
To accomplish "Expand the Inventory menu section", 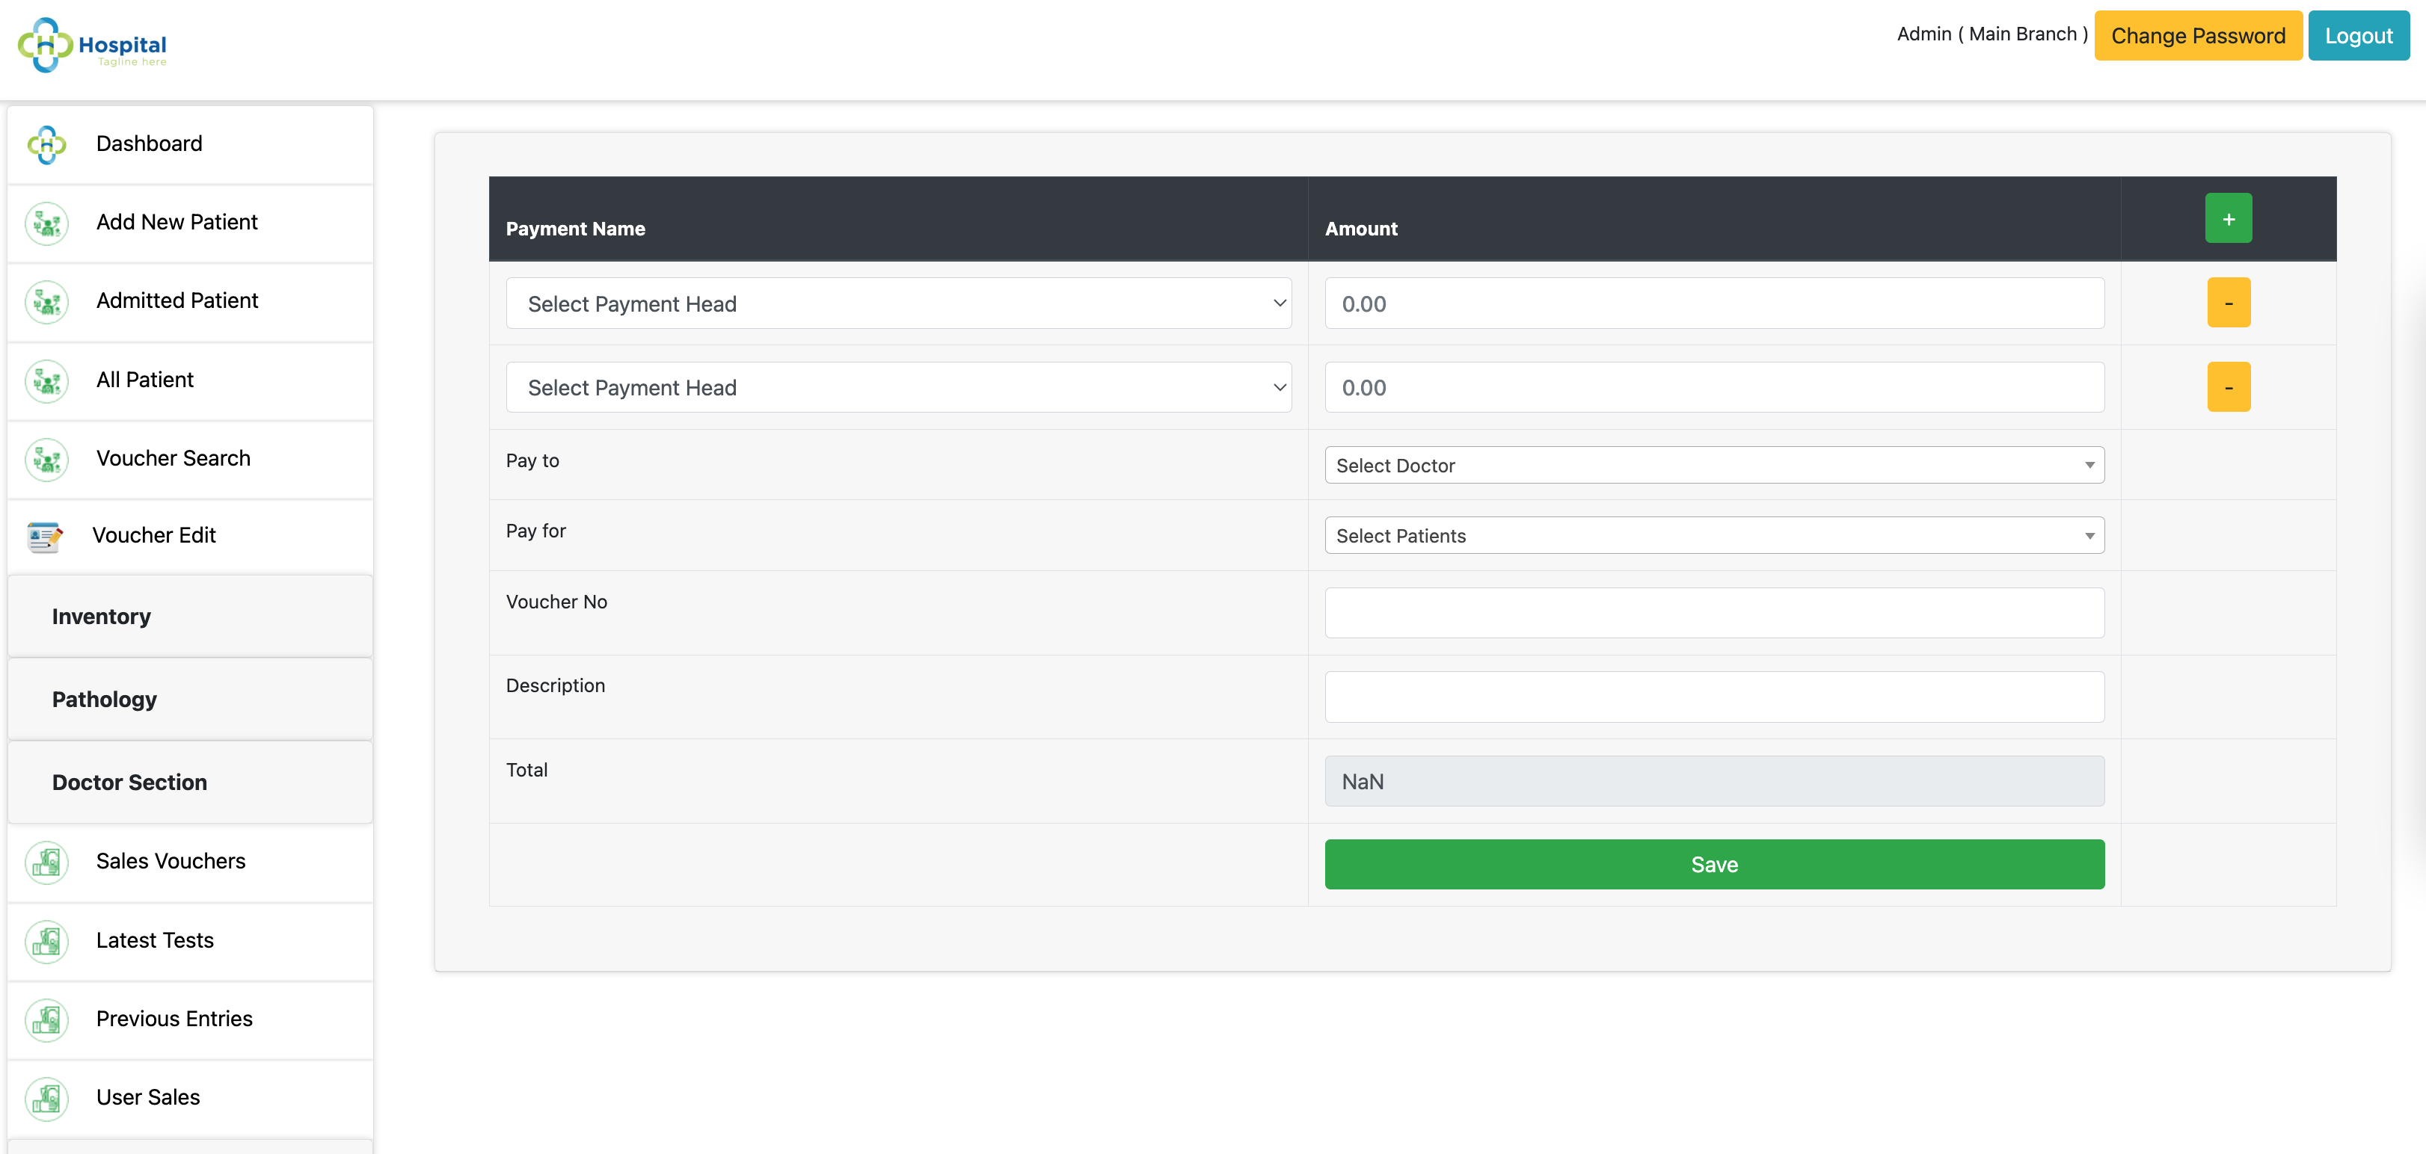I will (190, 617).
